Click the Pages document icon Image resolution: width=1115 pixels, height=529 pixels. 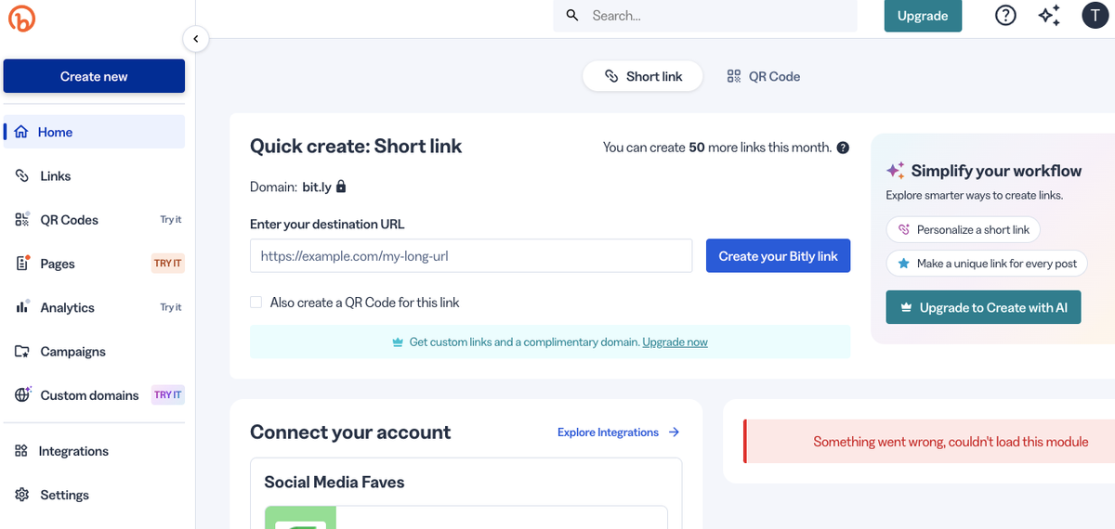coord(22,264)
